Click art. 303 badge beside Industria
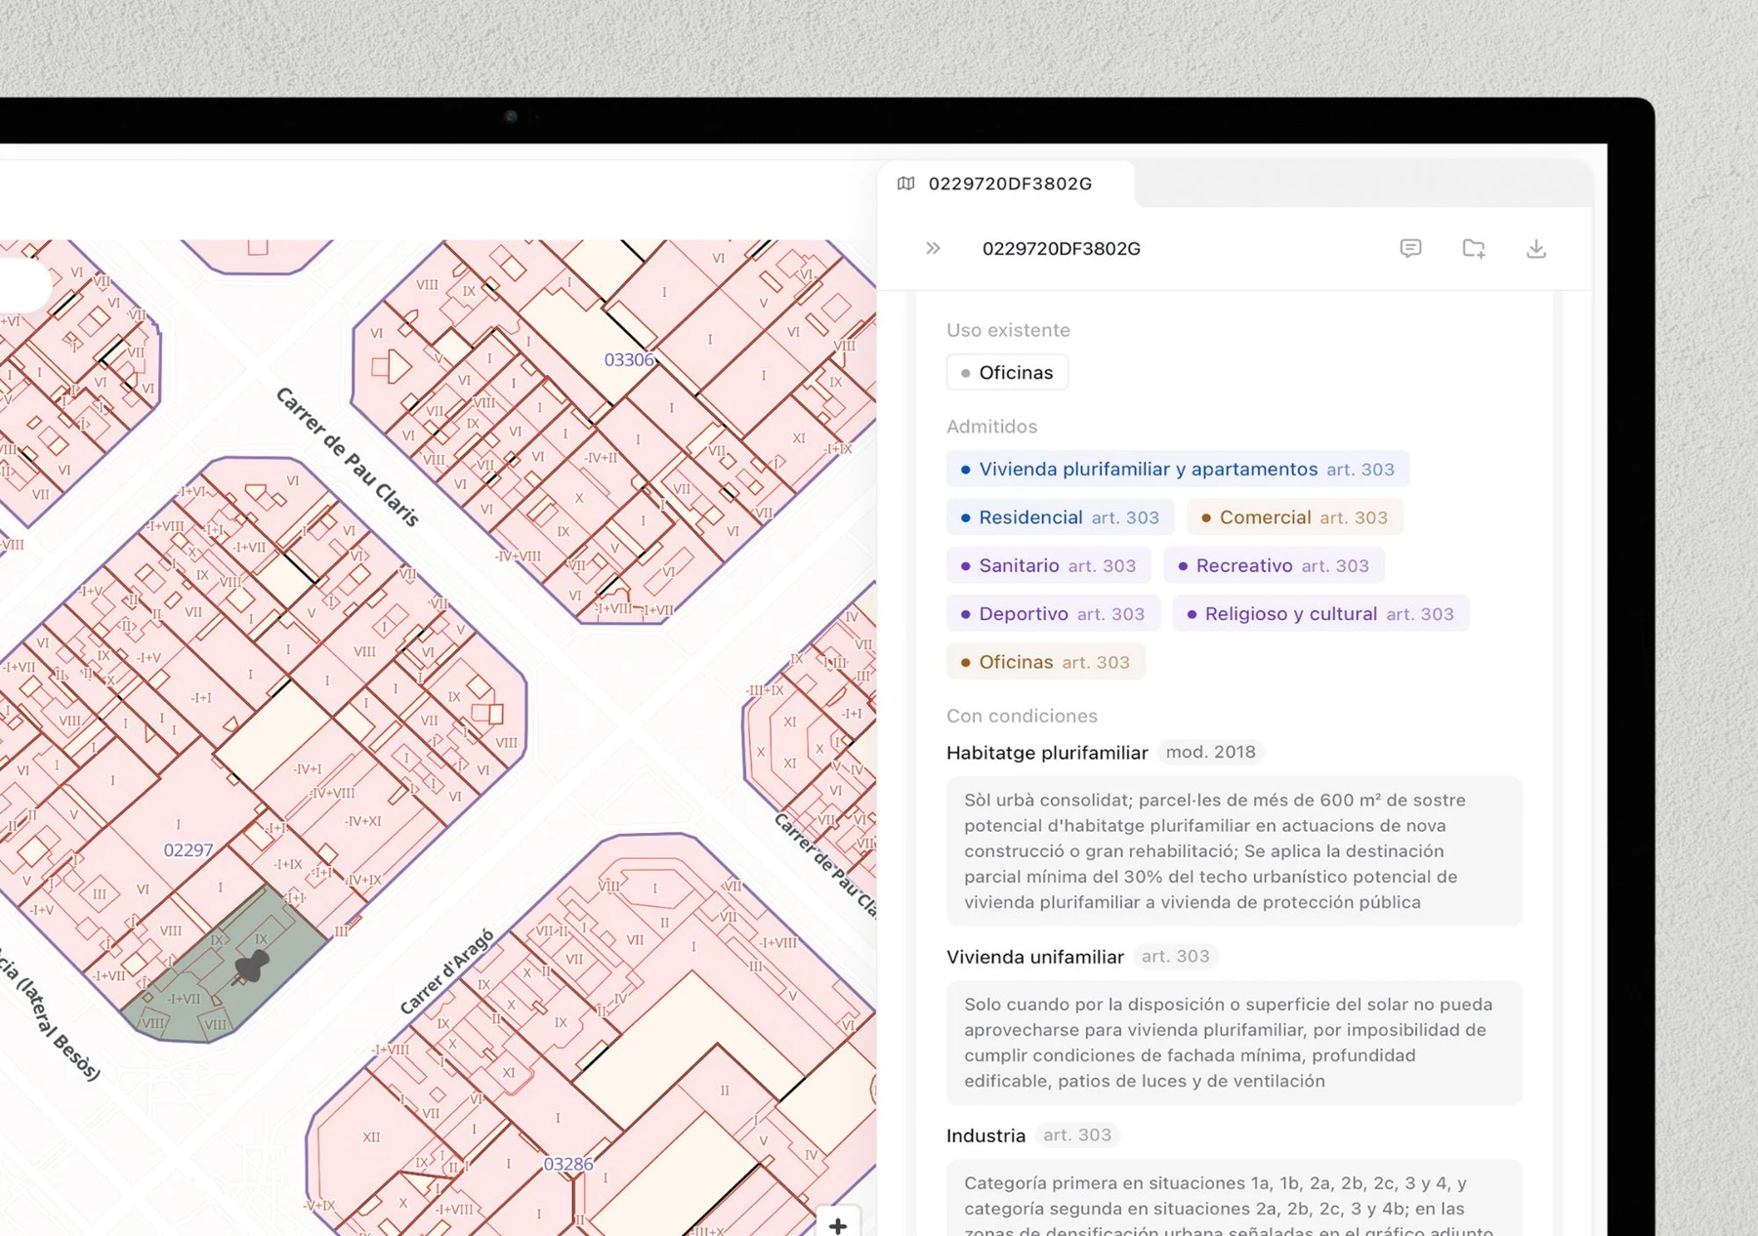Viewport: 1758px width, 1236px height. pos(1077,1134)
